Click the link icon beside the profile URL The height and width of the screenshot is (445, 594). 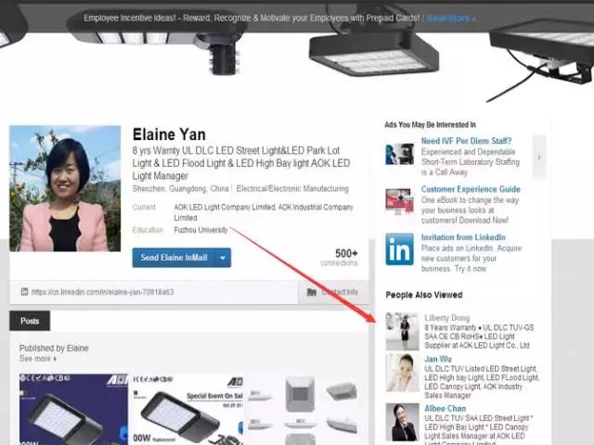pyautogui.click(x=22, y=292)
